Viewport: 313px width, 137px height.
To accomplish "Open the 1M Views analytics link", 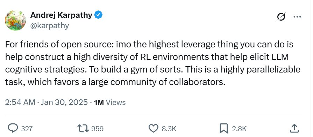I will point(110,102).
